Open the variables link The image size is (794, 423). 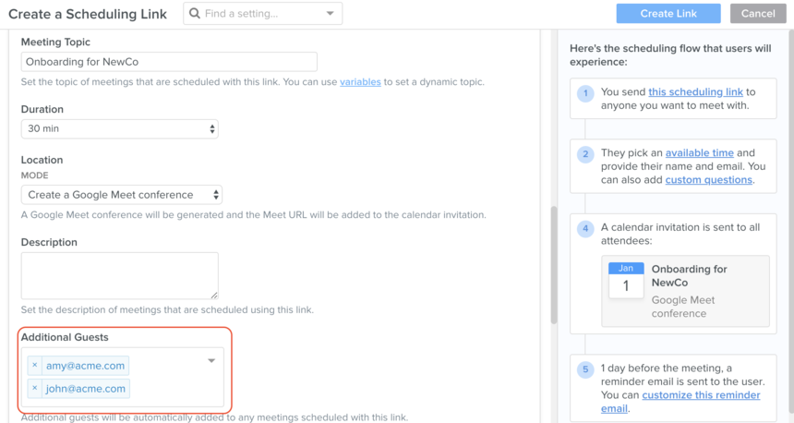click(360, 82)
